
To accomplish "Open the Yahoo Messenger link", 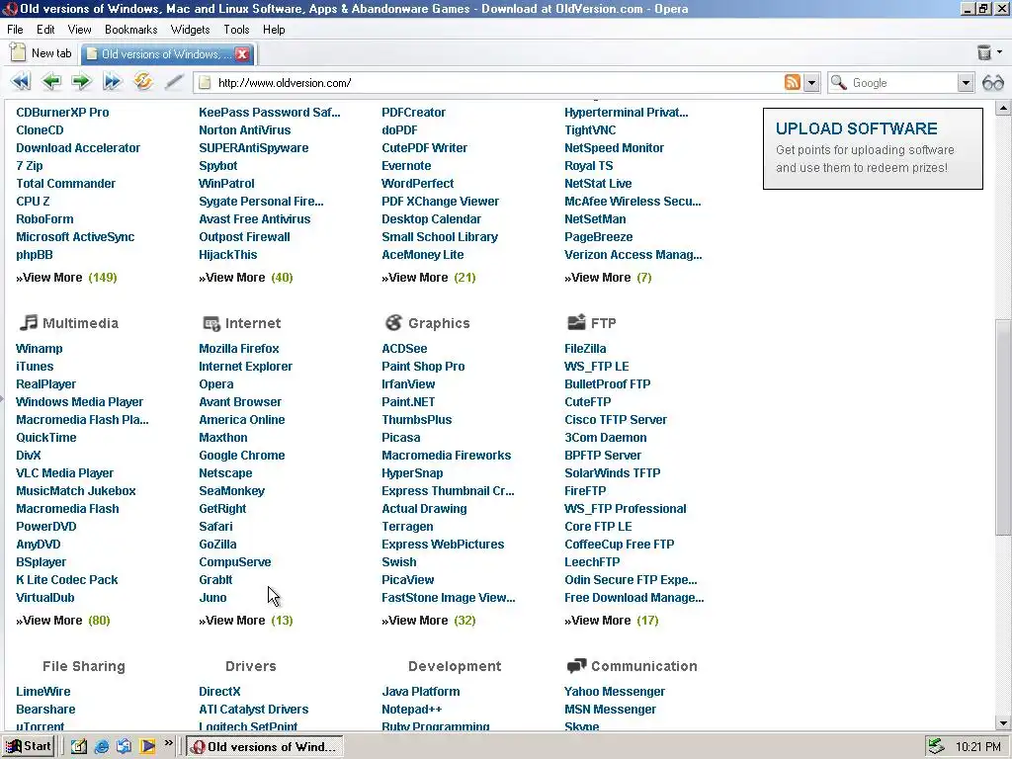I will 615,691.
